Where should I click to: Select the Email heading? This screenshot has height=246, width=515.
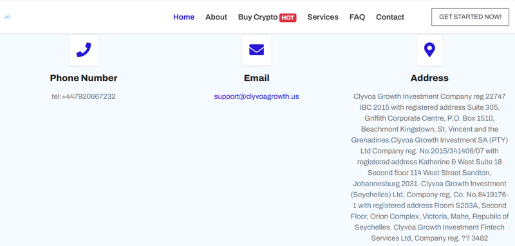click(x=256, y=78)
